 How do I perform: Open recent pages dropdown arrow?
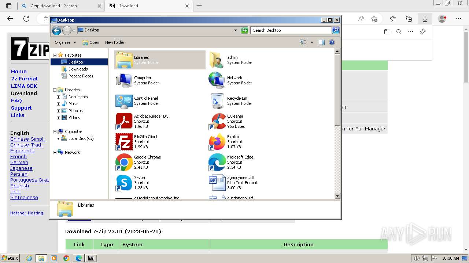tap(74, 30)
